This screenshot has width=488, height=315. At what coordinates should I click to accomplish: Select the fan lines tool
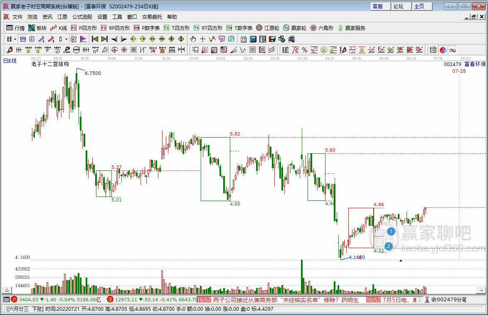click(x=205, y=50)
